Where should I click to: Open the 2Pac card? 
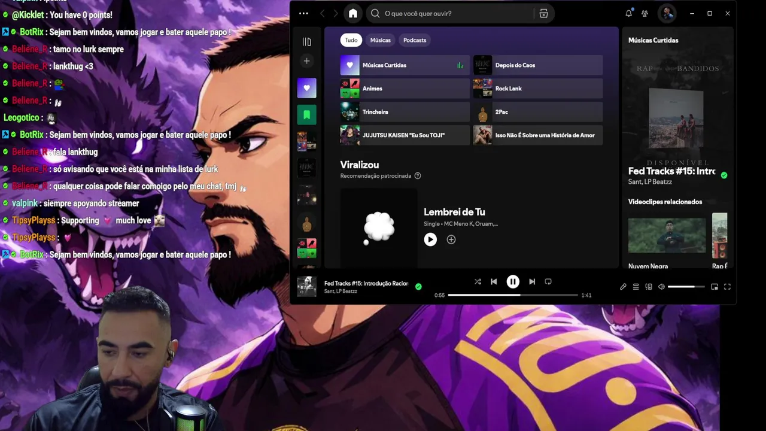(538, 112)
